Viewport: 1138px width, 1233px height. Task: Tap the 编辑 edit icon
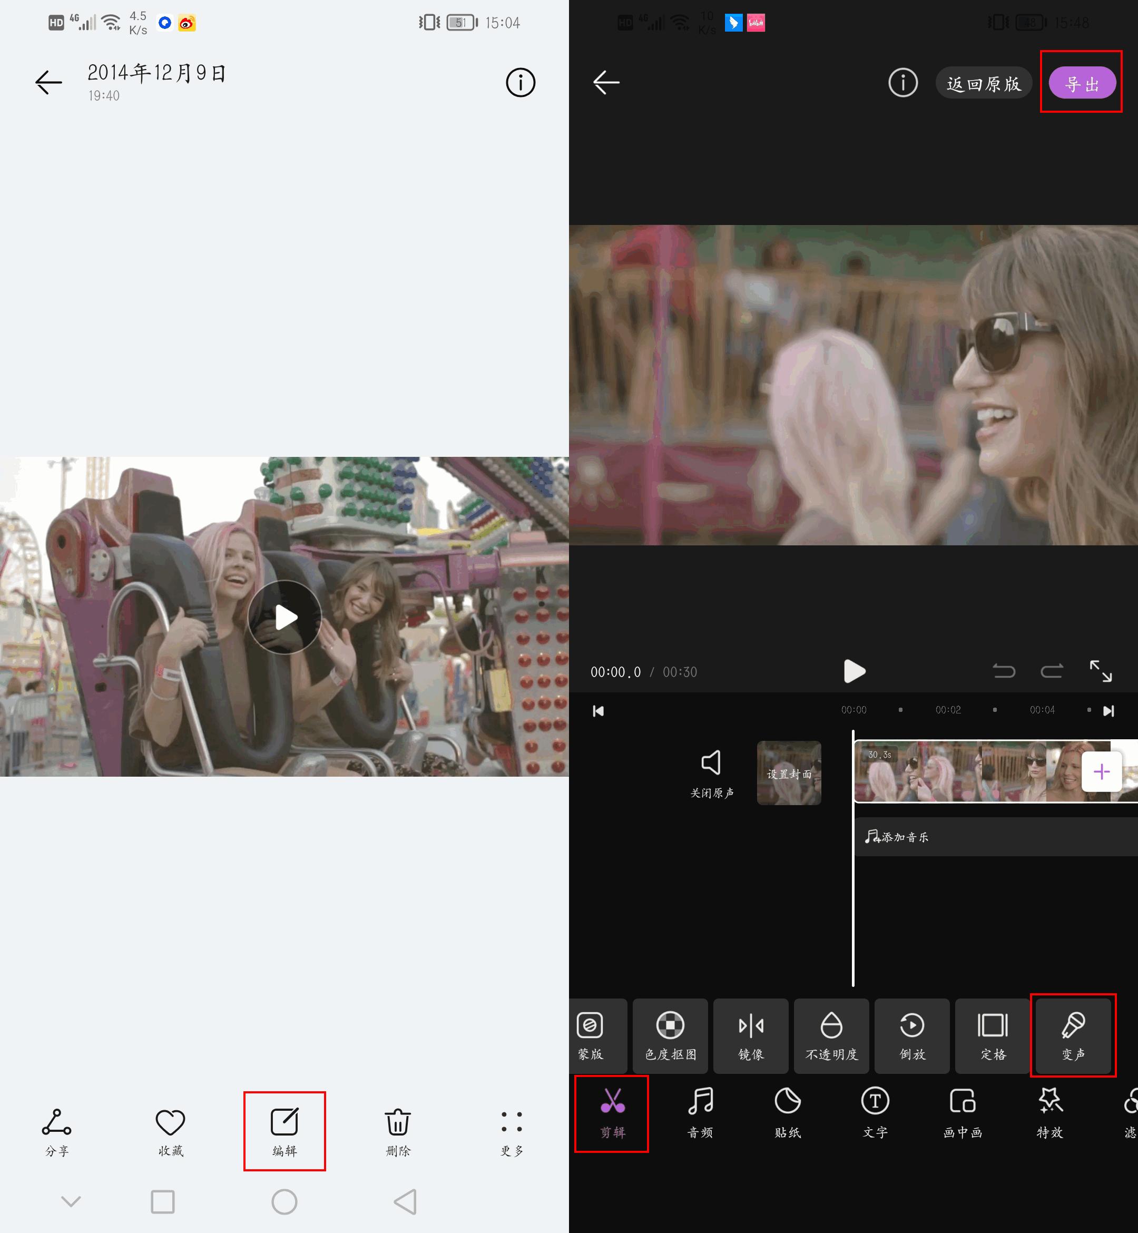[284, 1123]
